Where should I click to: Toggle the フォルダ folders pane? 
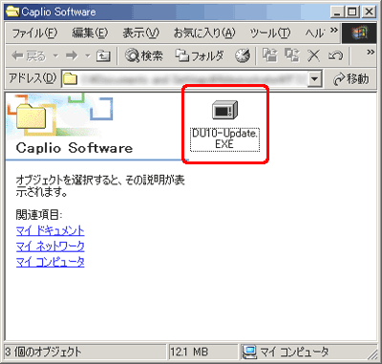click(200, 56)
